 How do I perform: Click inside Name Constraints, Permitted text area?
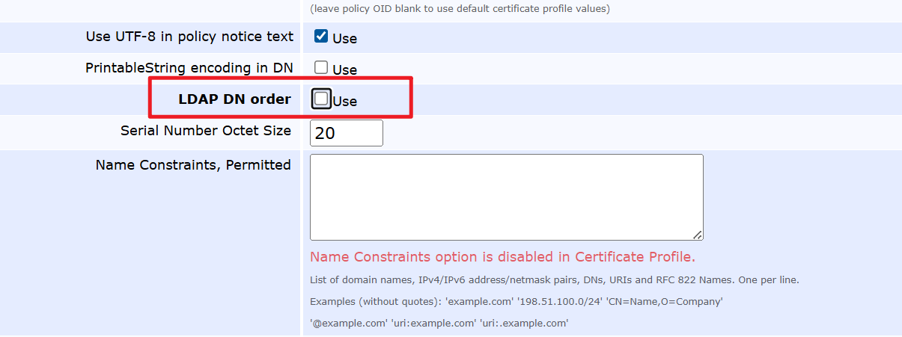click(506, 197)
